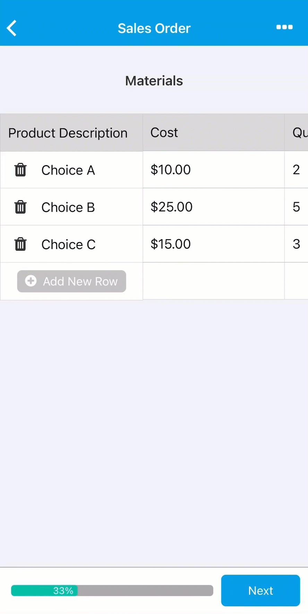The width and height of the screenshot is (308, 614).
Task: Delete the Choice A row
Action: click(20, 170)
